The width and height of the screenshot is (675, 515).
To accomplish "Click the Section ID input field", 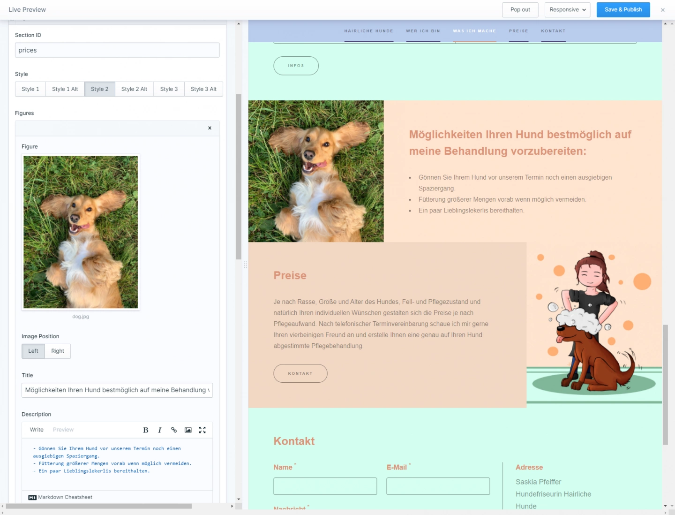I will [117, 50].
